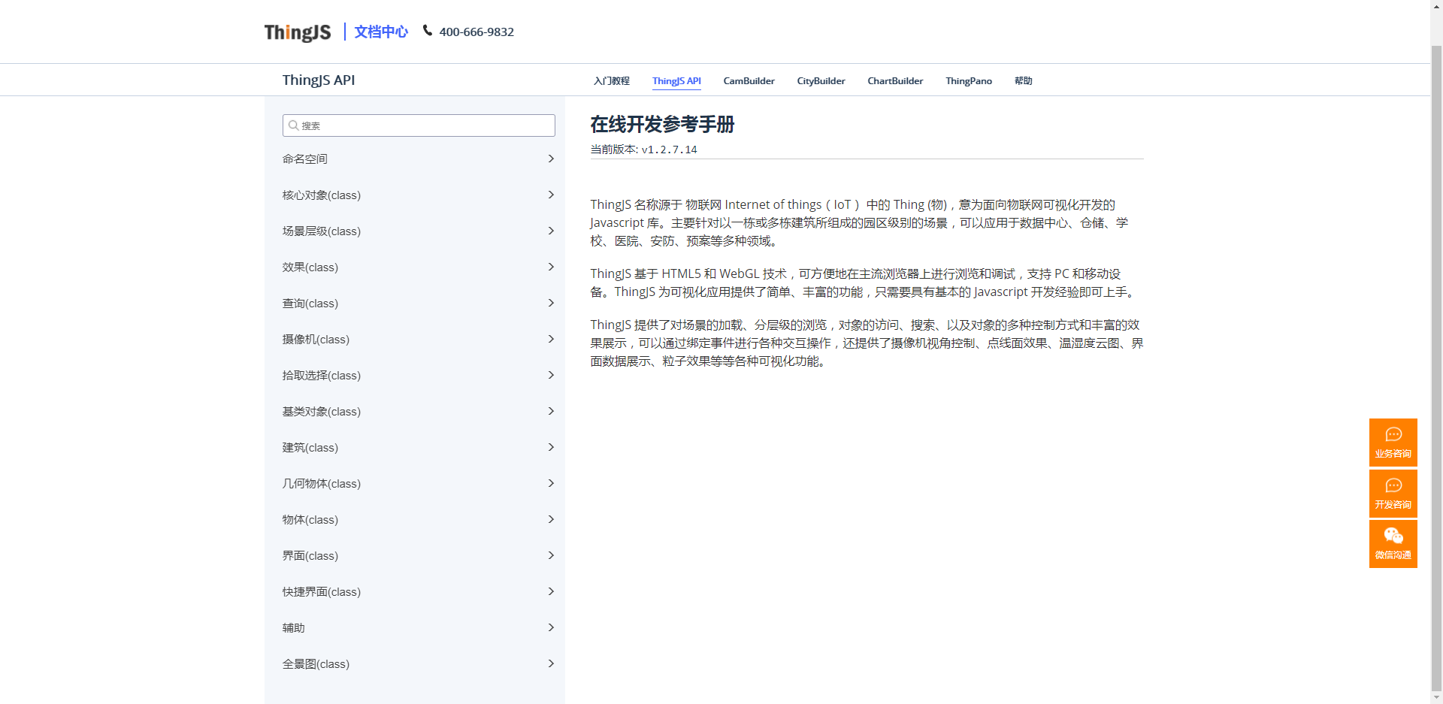Select 查询(class) sidebar label
1443x704 pixels.
click(310, 303)
